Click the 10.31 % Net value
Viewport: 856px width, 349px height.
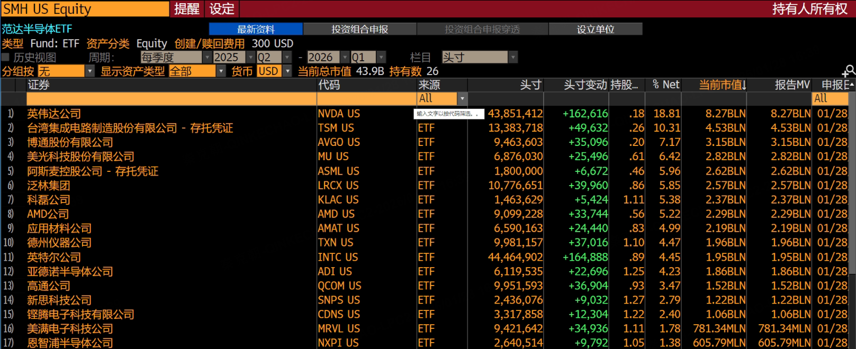(667, 127)
